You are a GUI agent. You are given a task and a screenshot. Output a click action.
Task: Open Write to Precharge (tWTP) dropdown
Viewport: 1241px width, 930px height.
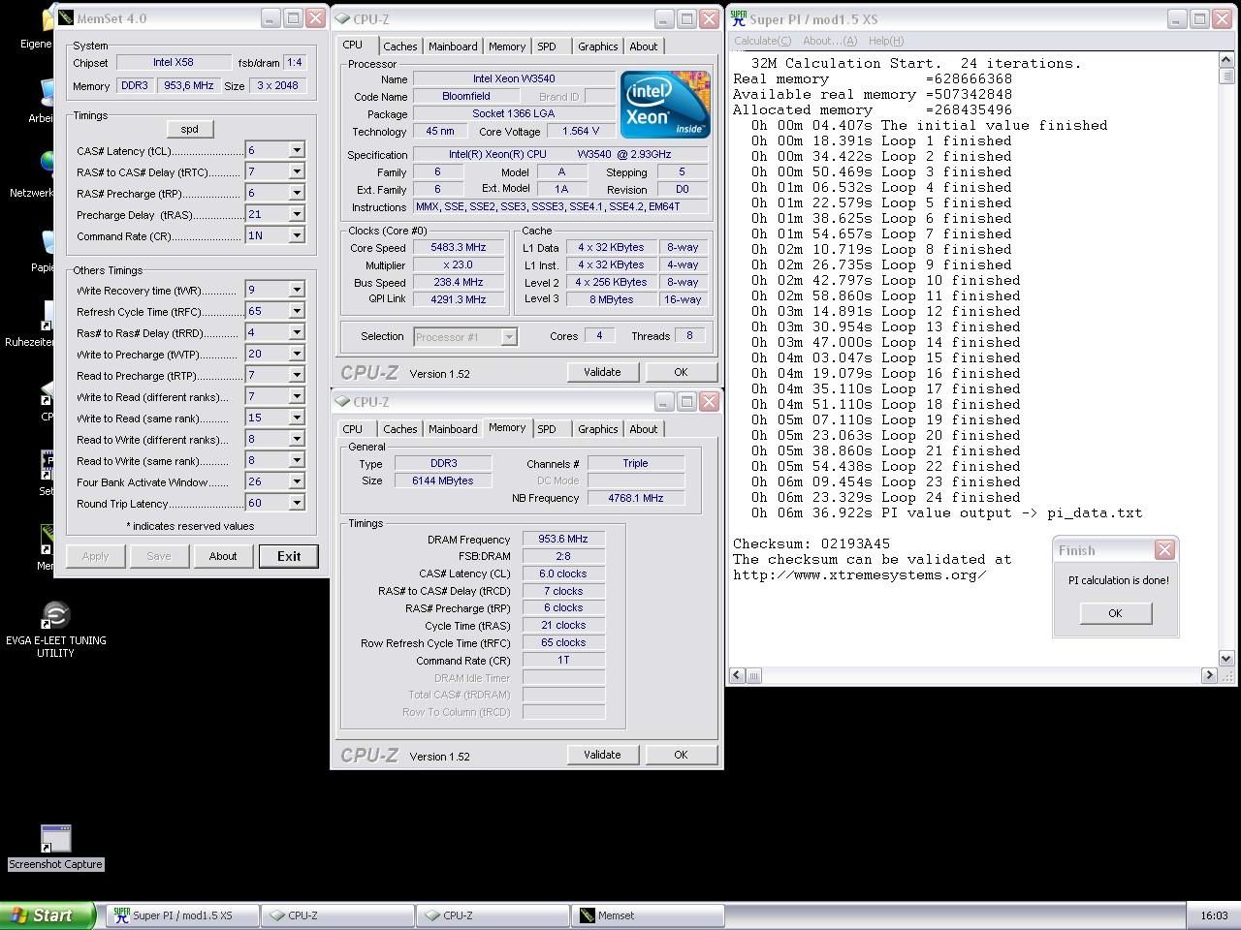(x=297, y=354)
